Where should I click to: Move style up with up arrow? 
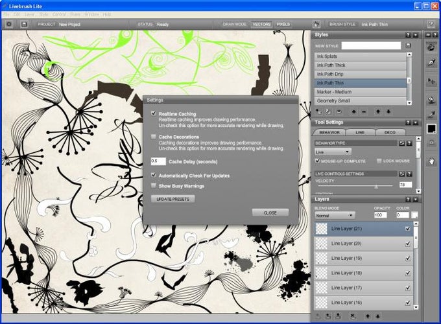[378, 112]
